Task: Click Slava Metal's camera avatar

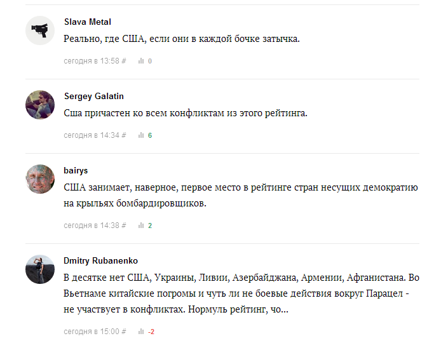Action: click(x=40, y=30)
